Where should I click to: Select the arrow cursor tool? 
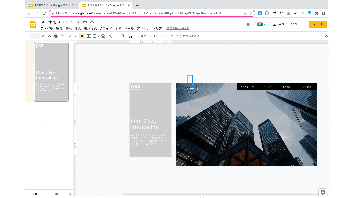(82, 36)
